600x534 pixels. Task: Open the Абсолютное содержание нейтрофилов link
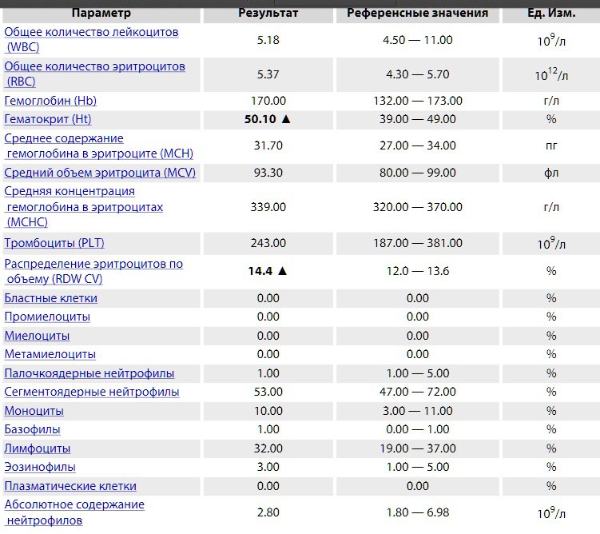coord(74,512)
